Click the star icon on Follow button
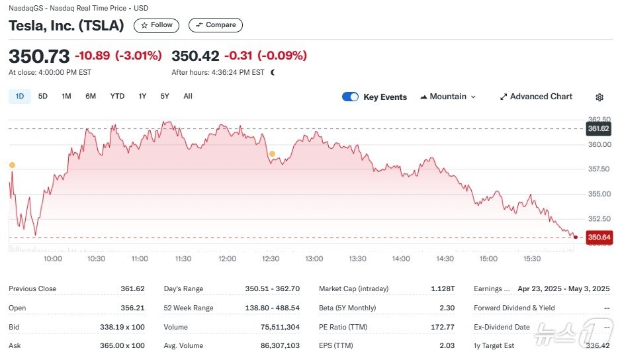Viewport: 620px width, 356px height. 145,25
